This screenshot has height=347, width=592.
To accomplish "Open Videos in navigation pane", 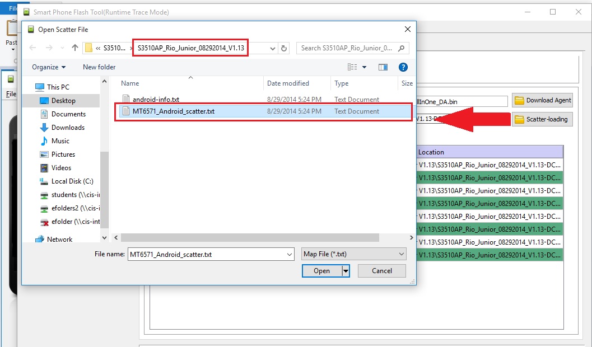I will coord(61,168).
